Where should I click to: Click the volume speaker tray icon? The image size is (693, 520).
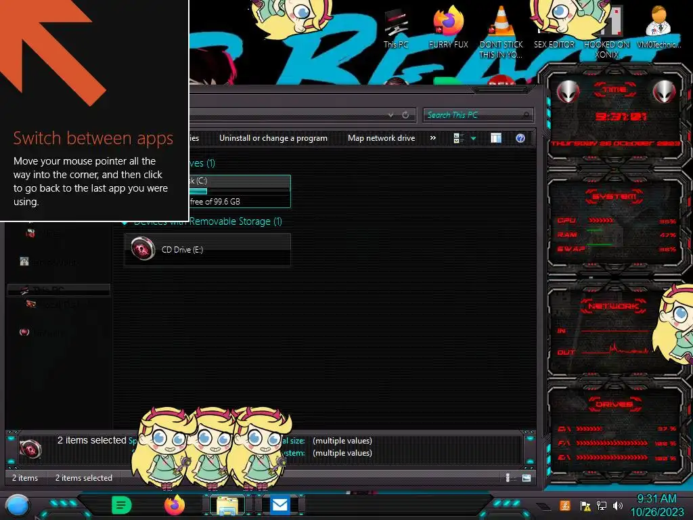[x=618, y=505]
